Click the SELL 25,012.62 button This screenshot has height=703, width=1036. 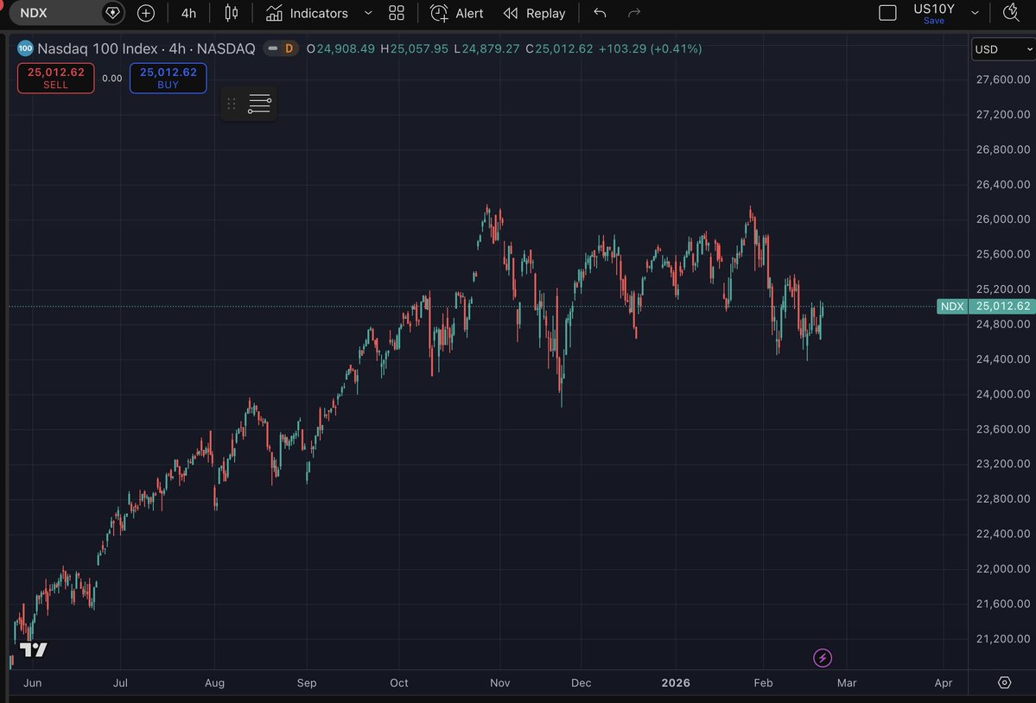[55, 78]
